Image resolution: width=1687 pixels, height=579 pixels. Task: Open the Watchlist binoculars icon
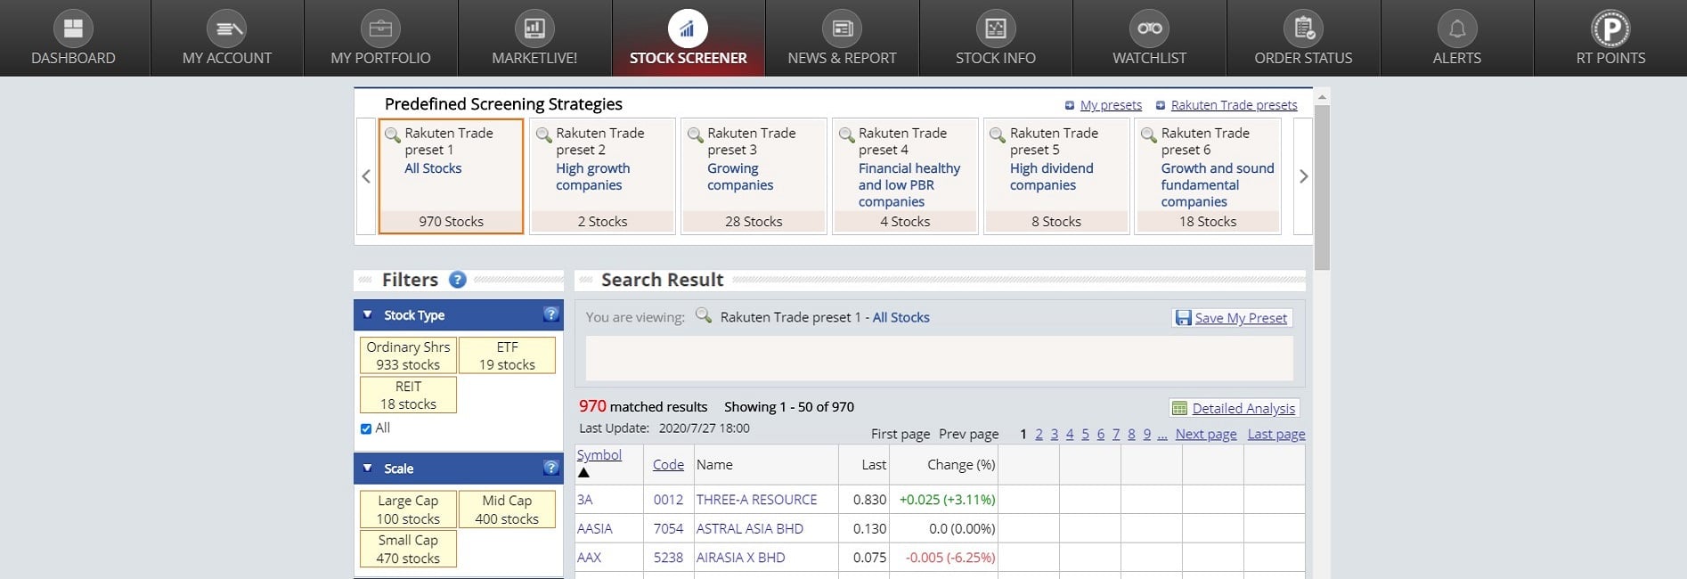pyautogui.click(x=1149, y=29)
